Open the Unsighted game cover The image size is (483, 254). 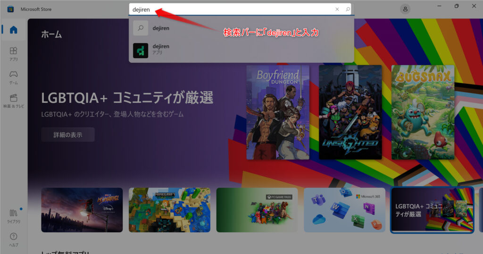coord(350,112)
